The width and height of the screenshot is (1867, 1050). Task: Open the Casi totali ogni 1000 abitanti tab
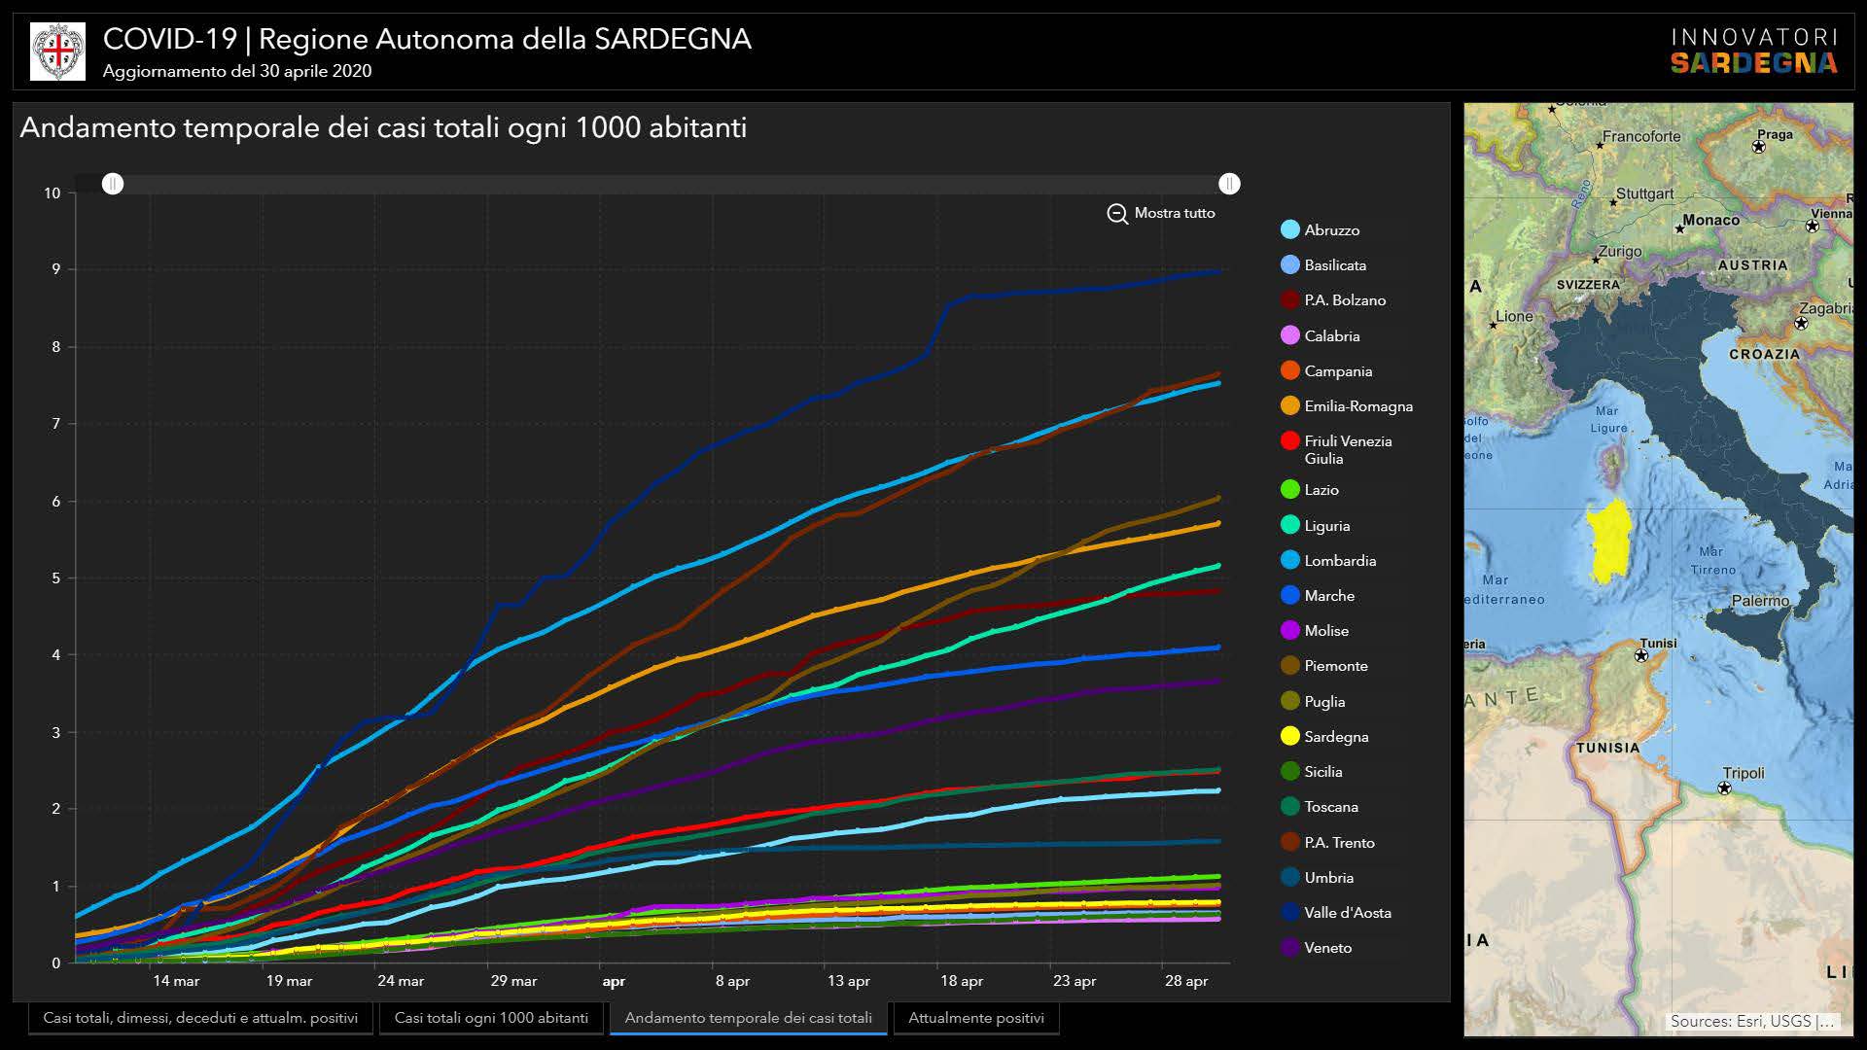click(x=491, y=1018)
